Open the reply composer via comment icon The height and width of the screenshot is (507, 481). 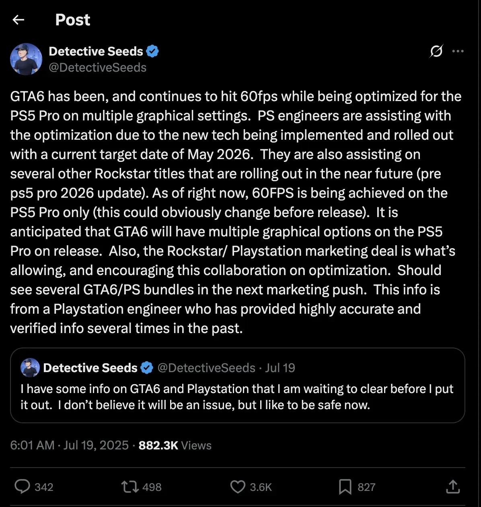(23, 487)
